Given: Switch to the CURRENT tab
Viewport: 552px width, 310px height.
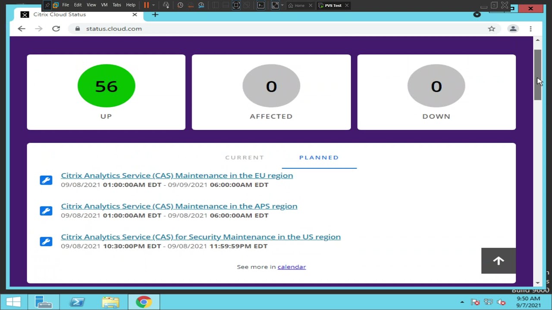Looking at the screenshot, I should click(x=245, y=157).
